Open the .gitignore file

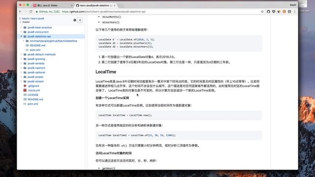point(33,86)
